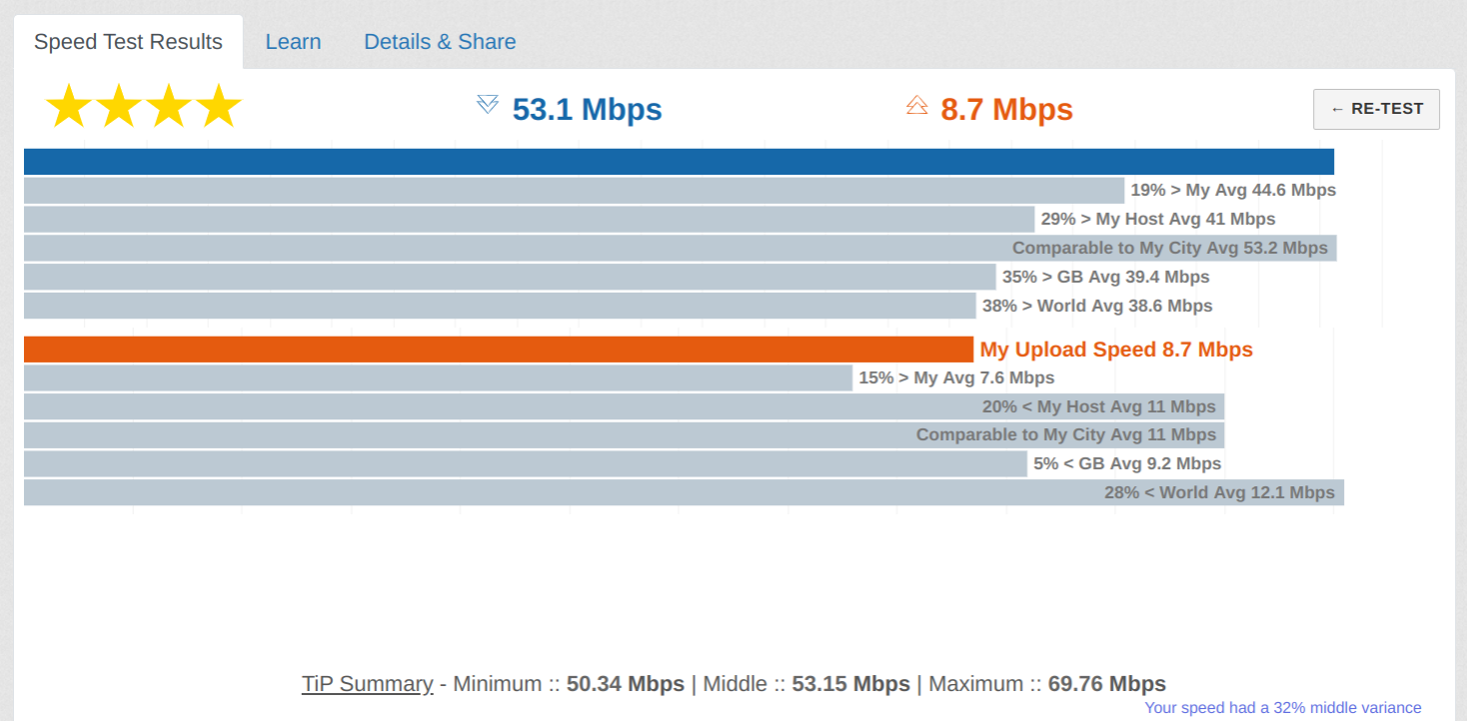Click the 53.1 Mbps download result
Image resolution: width=1467 pixels, height=721 pixels.
click(x=587, y=110)
